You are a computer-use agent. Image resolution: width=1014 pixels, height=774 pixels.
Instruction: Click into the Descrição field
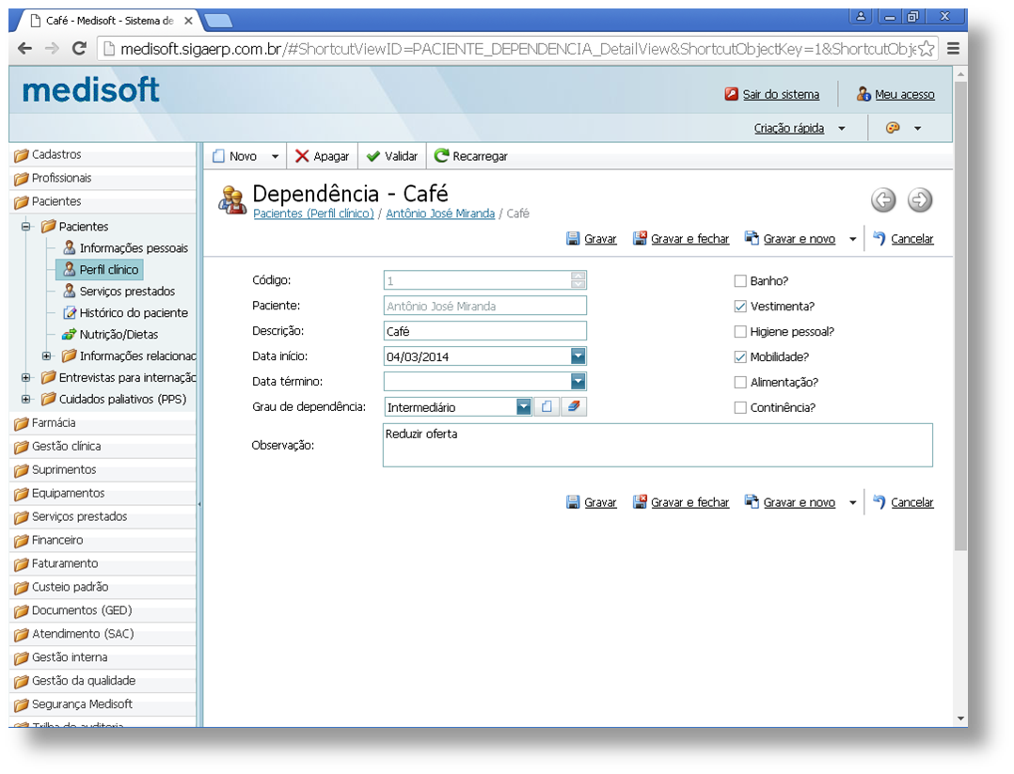tap(485, 331)
